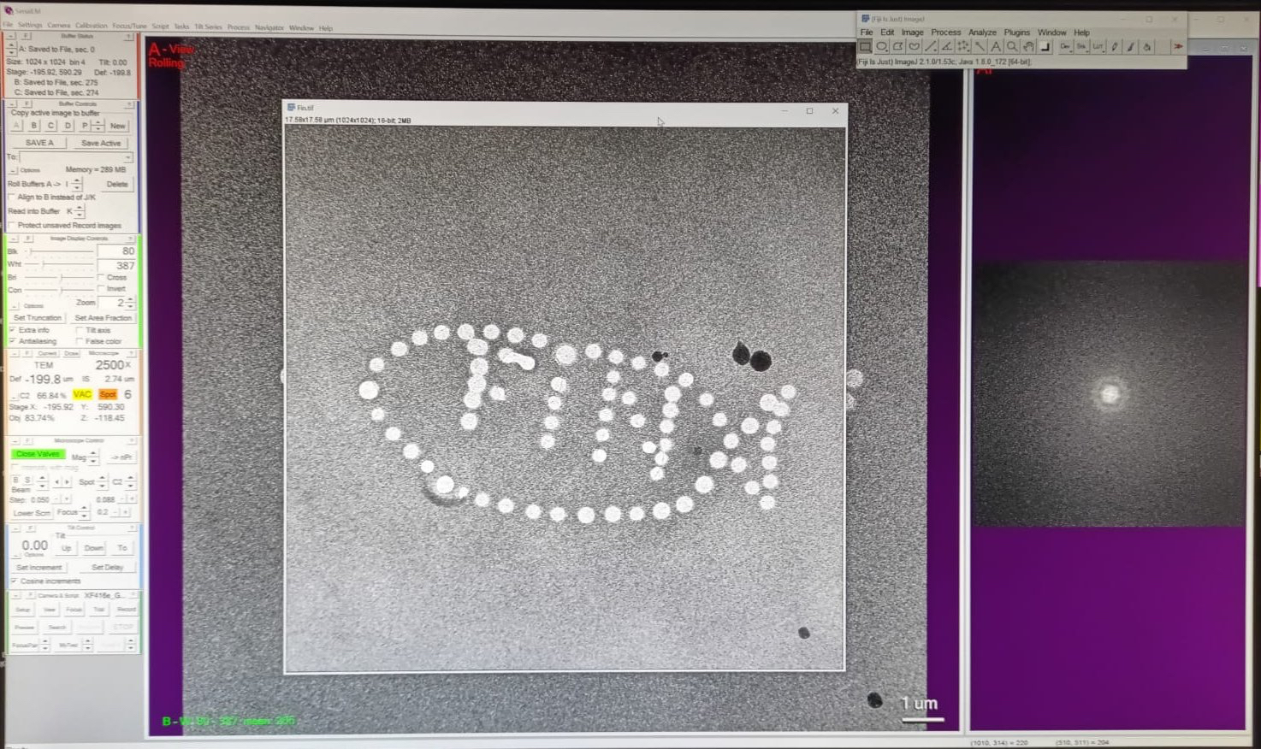Adjust the Blk black level slider

(x=31, y=251)
